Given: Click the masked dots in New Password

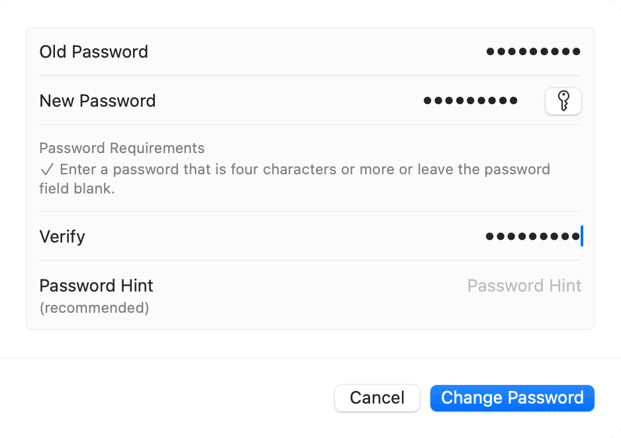Looking at the screenshot, I should click(x=471, y=101).
